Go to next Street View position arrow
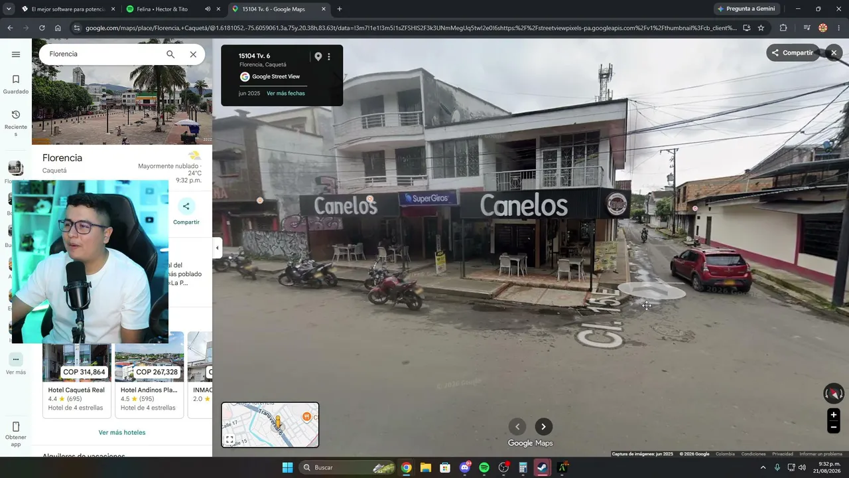The height and width of the screenshot is (478, 849). 544,427
